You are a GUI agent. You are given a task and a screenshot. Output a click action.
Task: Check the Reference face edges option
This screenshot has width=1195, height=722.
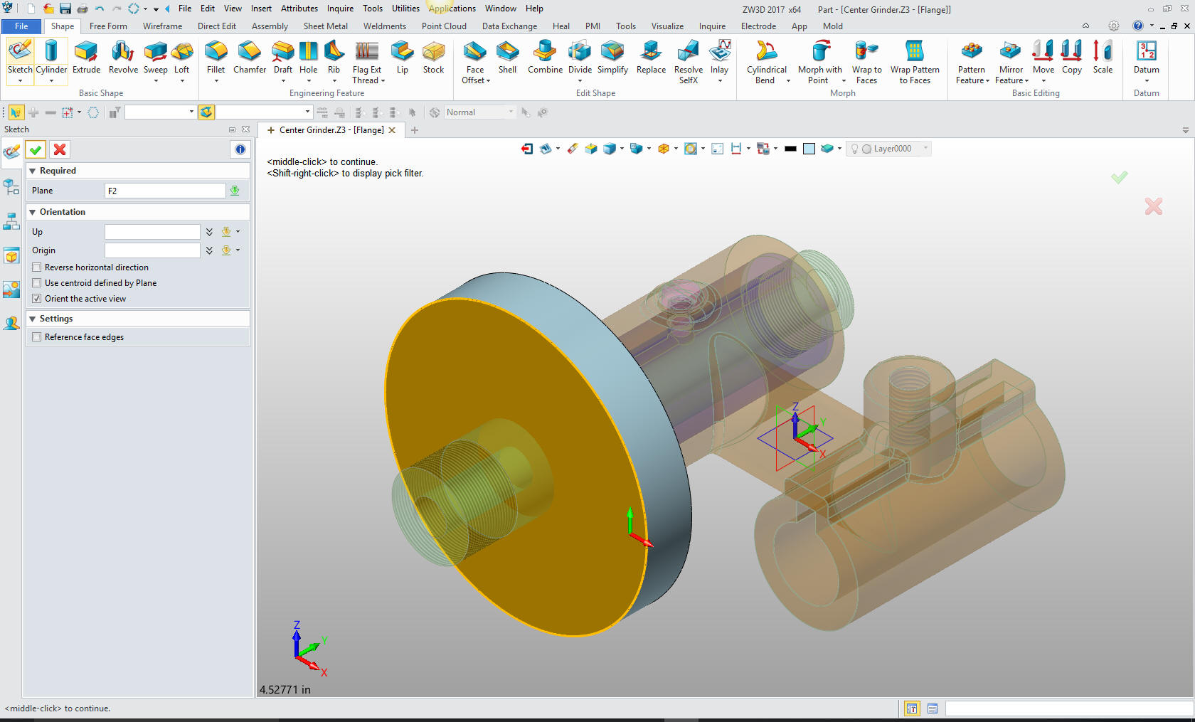tap(37, 337)
